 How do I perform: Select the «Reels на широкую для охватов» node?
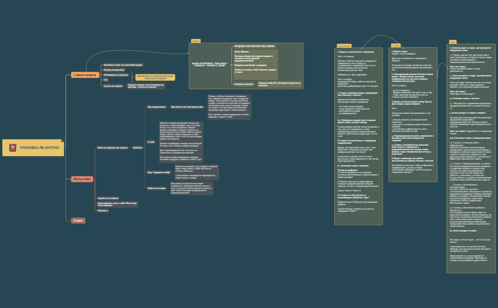(112, 148)
